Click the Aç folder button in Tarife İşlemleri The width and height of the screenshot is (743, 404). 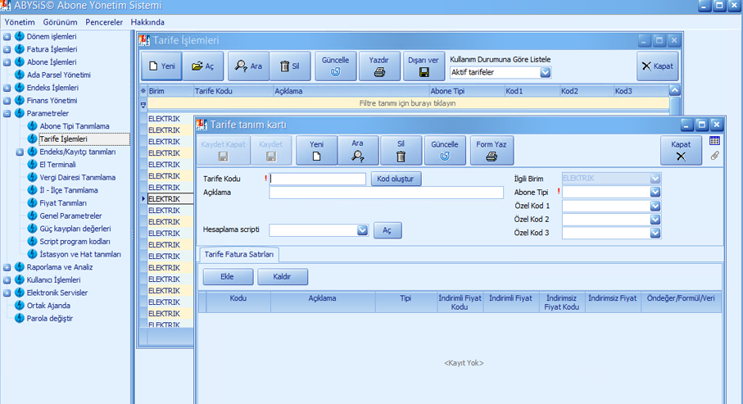click(x=203, y=66)
